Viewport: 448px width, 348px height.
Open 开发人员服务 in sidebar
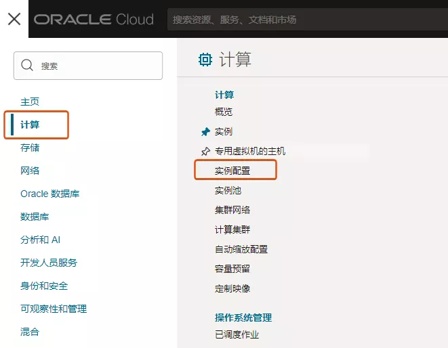pos(49,263)
